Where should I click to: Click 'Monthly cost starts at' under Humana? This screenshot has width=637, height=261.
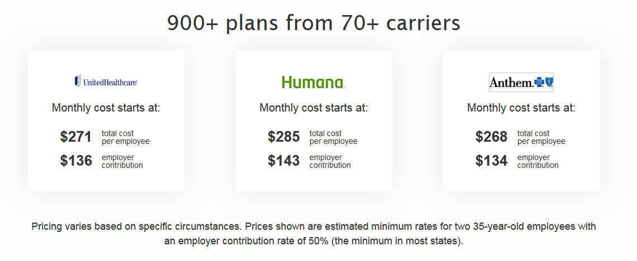coord(313,108)
